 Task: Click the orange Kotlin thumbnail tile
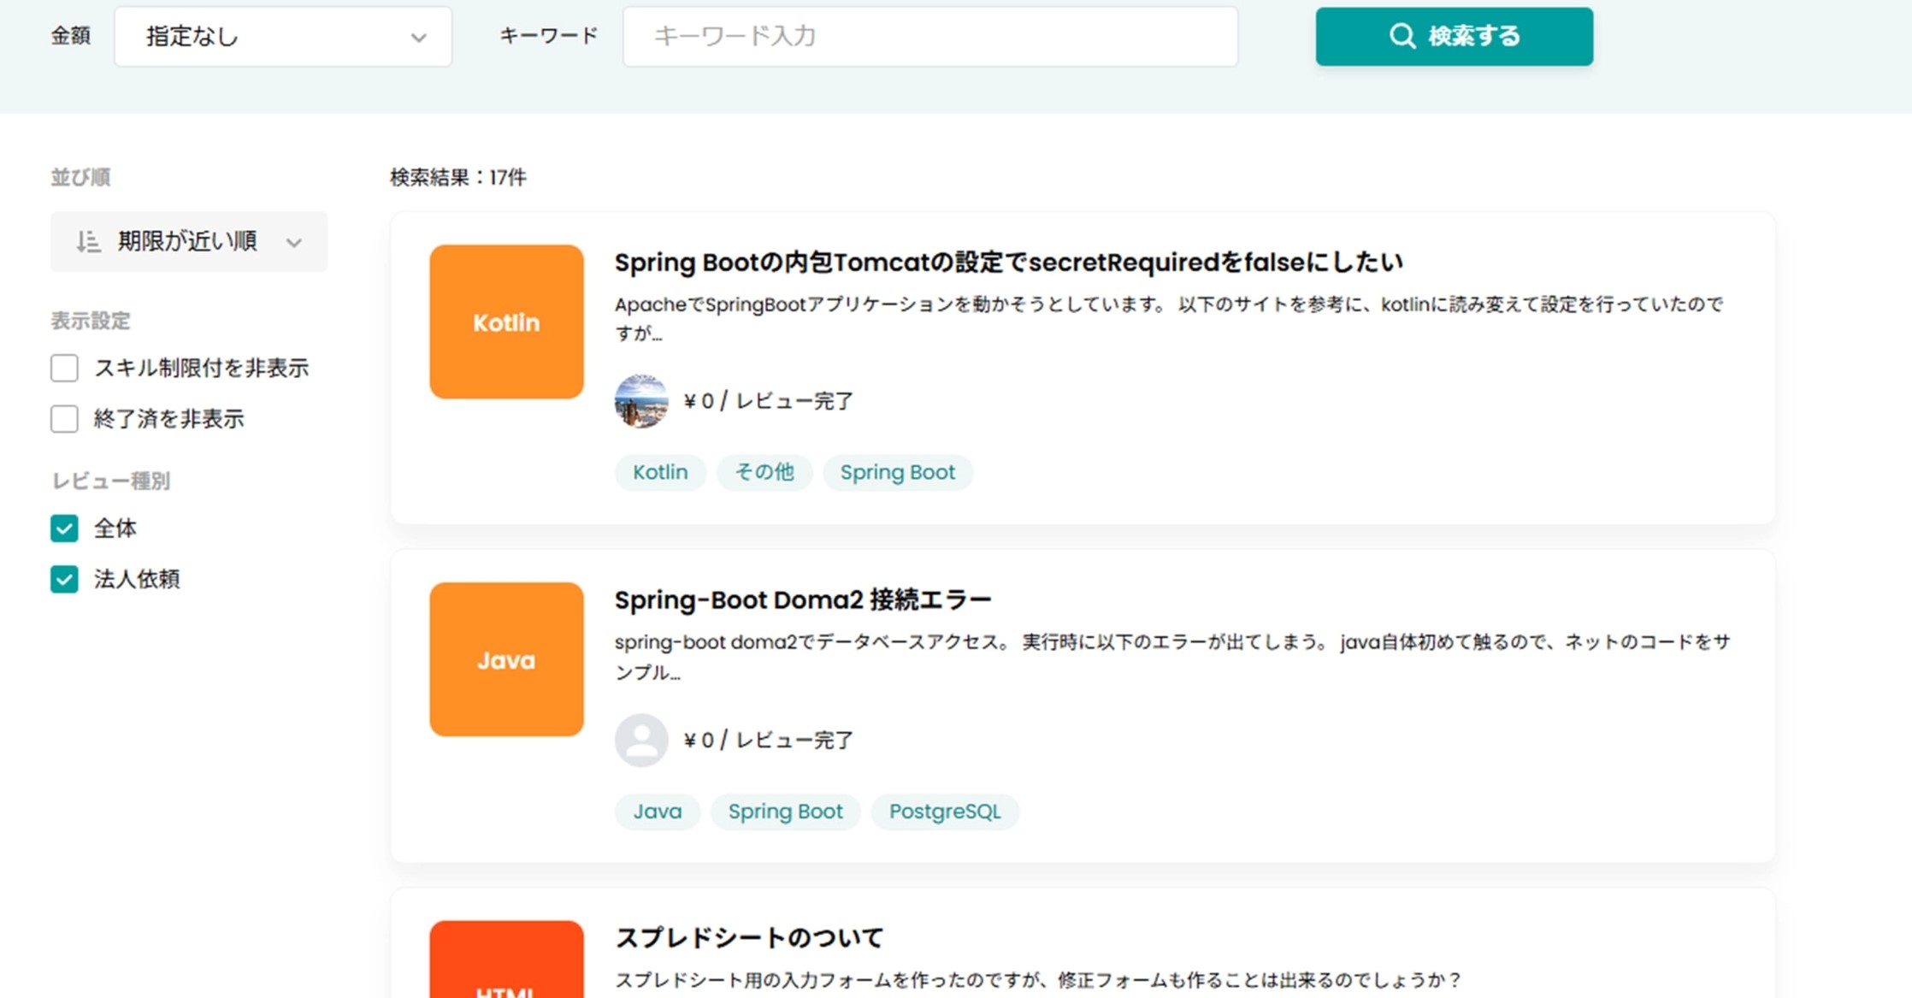tap(507, 322)
